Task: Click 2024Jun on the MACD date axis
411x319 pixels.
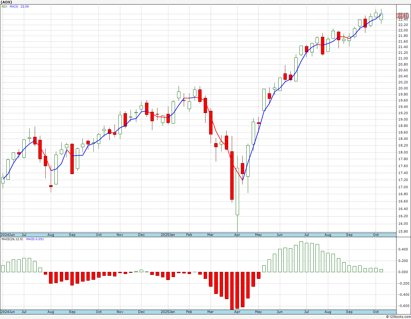Action: click(8, 312)
